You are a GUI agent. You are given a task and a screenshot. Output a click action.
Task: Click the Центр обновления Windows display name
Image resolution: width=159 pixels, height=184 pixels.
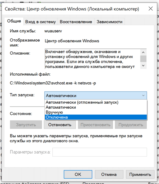click(72, 41)
